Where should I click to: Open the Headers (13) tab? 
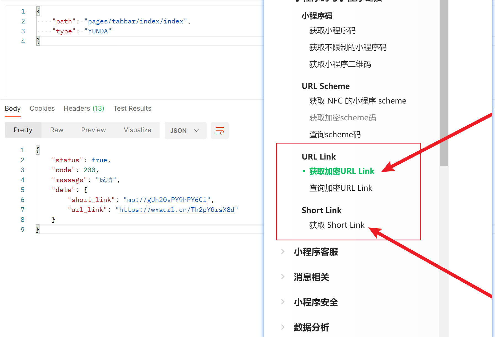(84, 108)
